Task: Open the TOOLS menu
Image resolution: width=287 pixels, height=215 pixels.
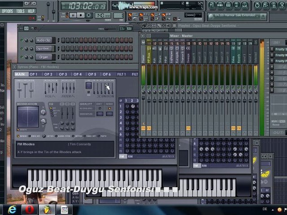Action: point(20,11)
